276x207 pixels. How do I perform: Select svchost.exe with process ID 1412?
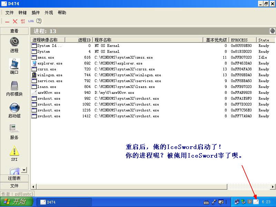tap(153, 116)
